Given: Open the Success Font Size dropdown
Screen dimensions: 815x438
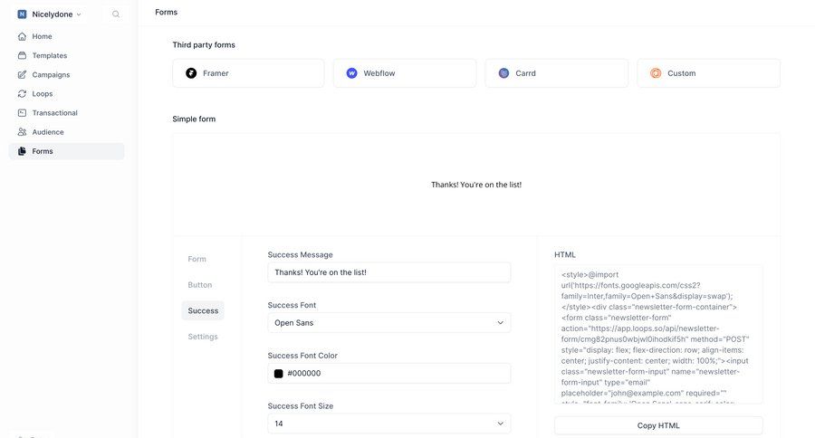Looking at the screenshot, I should [x=388, y=424].
